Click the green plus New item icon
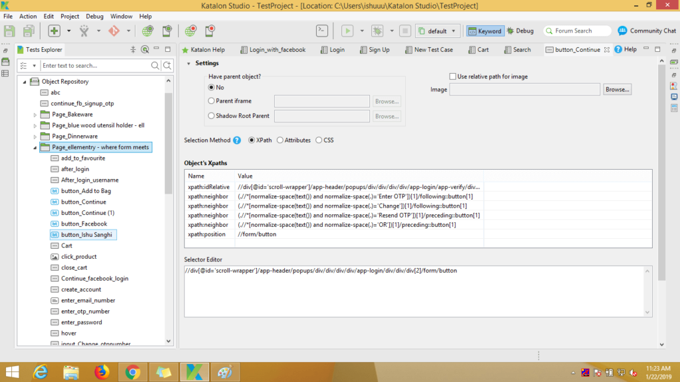The image size is (680, 382). pos(54,31)
